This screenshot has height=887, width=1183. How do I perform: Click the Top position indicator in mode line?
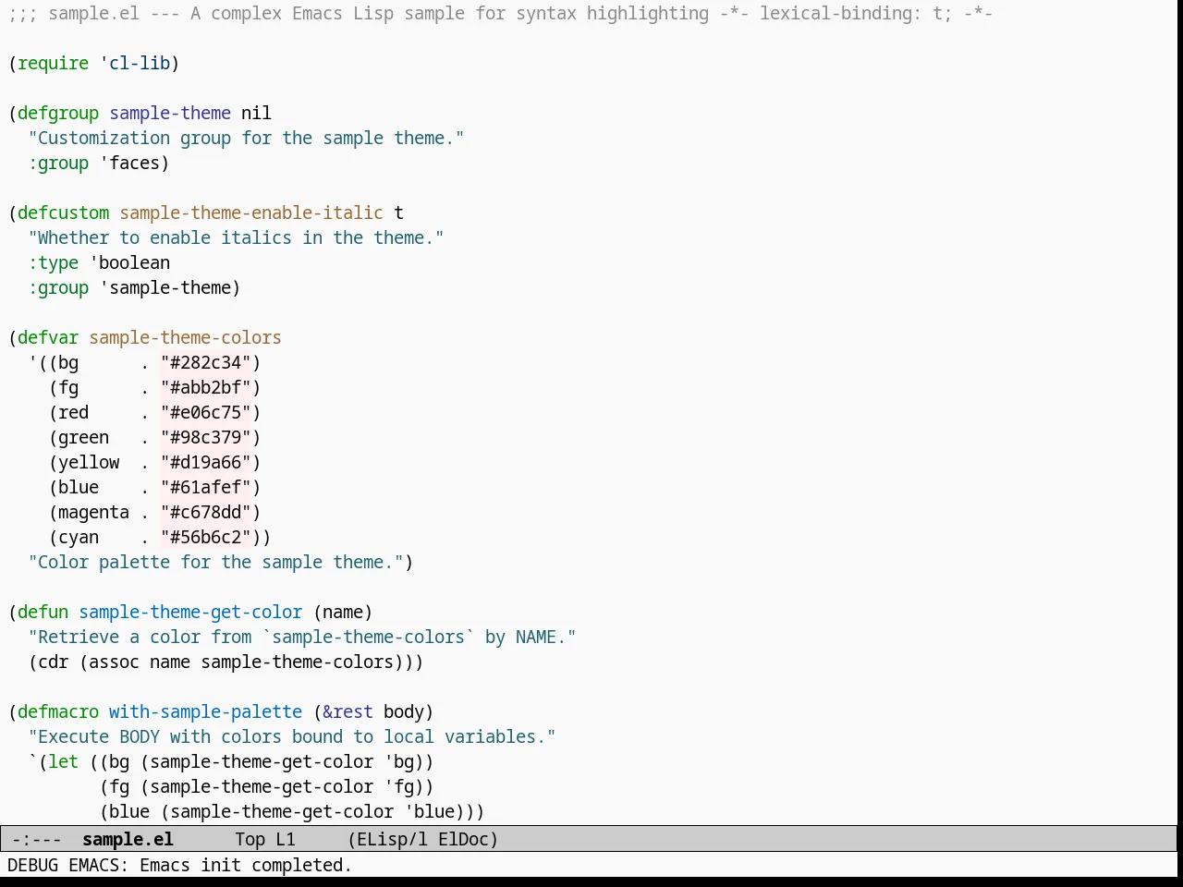tap(250, 839)
